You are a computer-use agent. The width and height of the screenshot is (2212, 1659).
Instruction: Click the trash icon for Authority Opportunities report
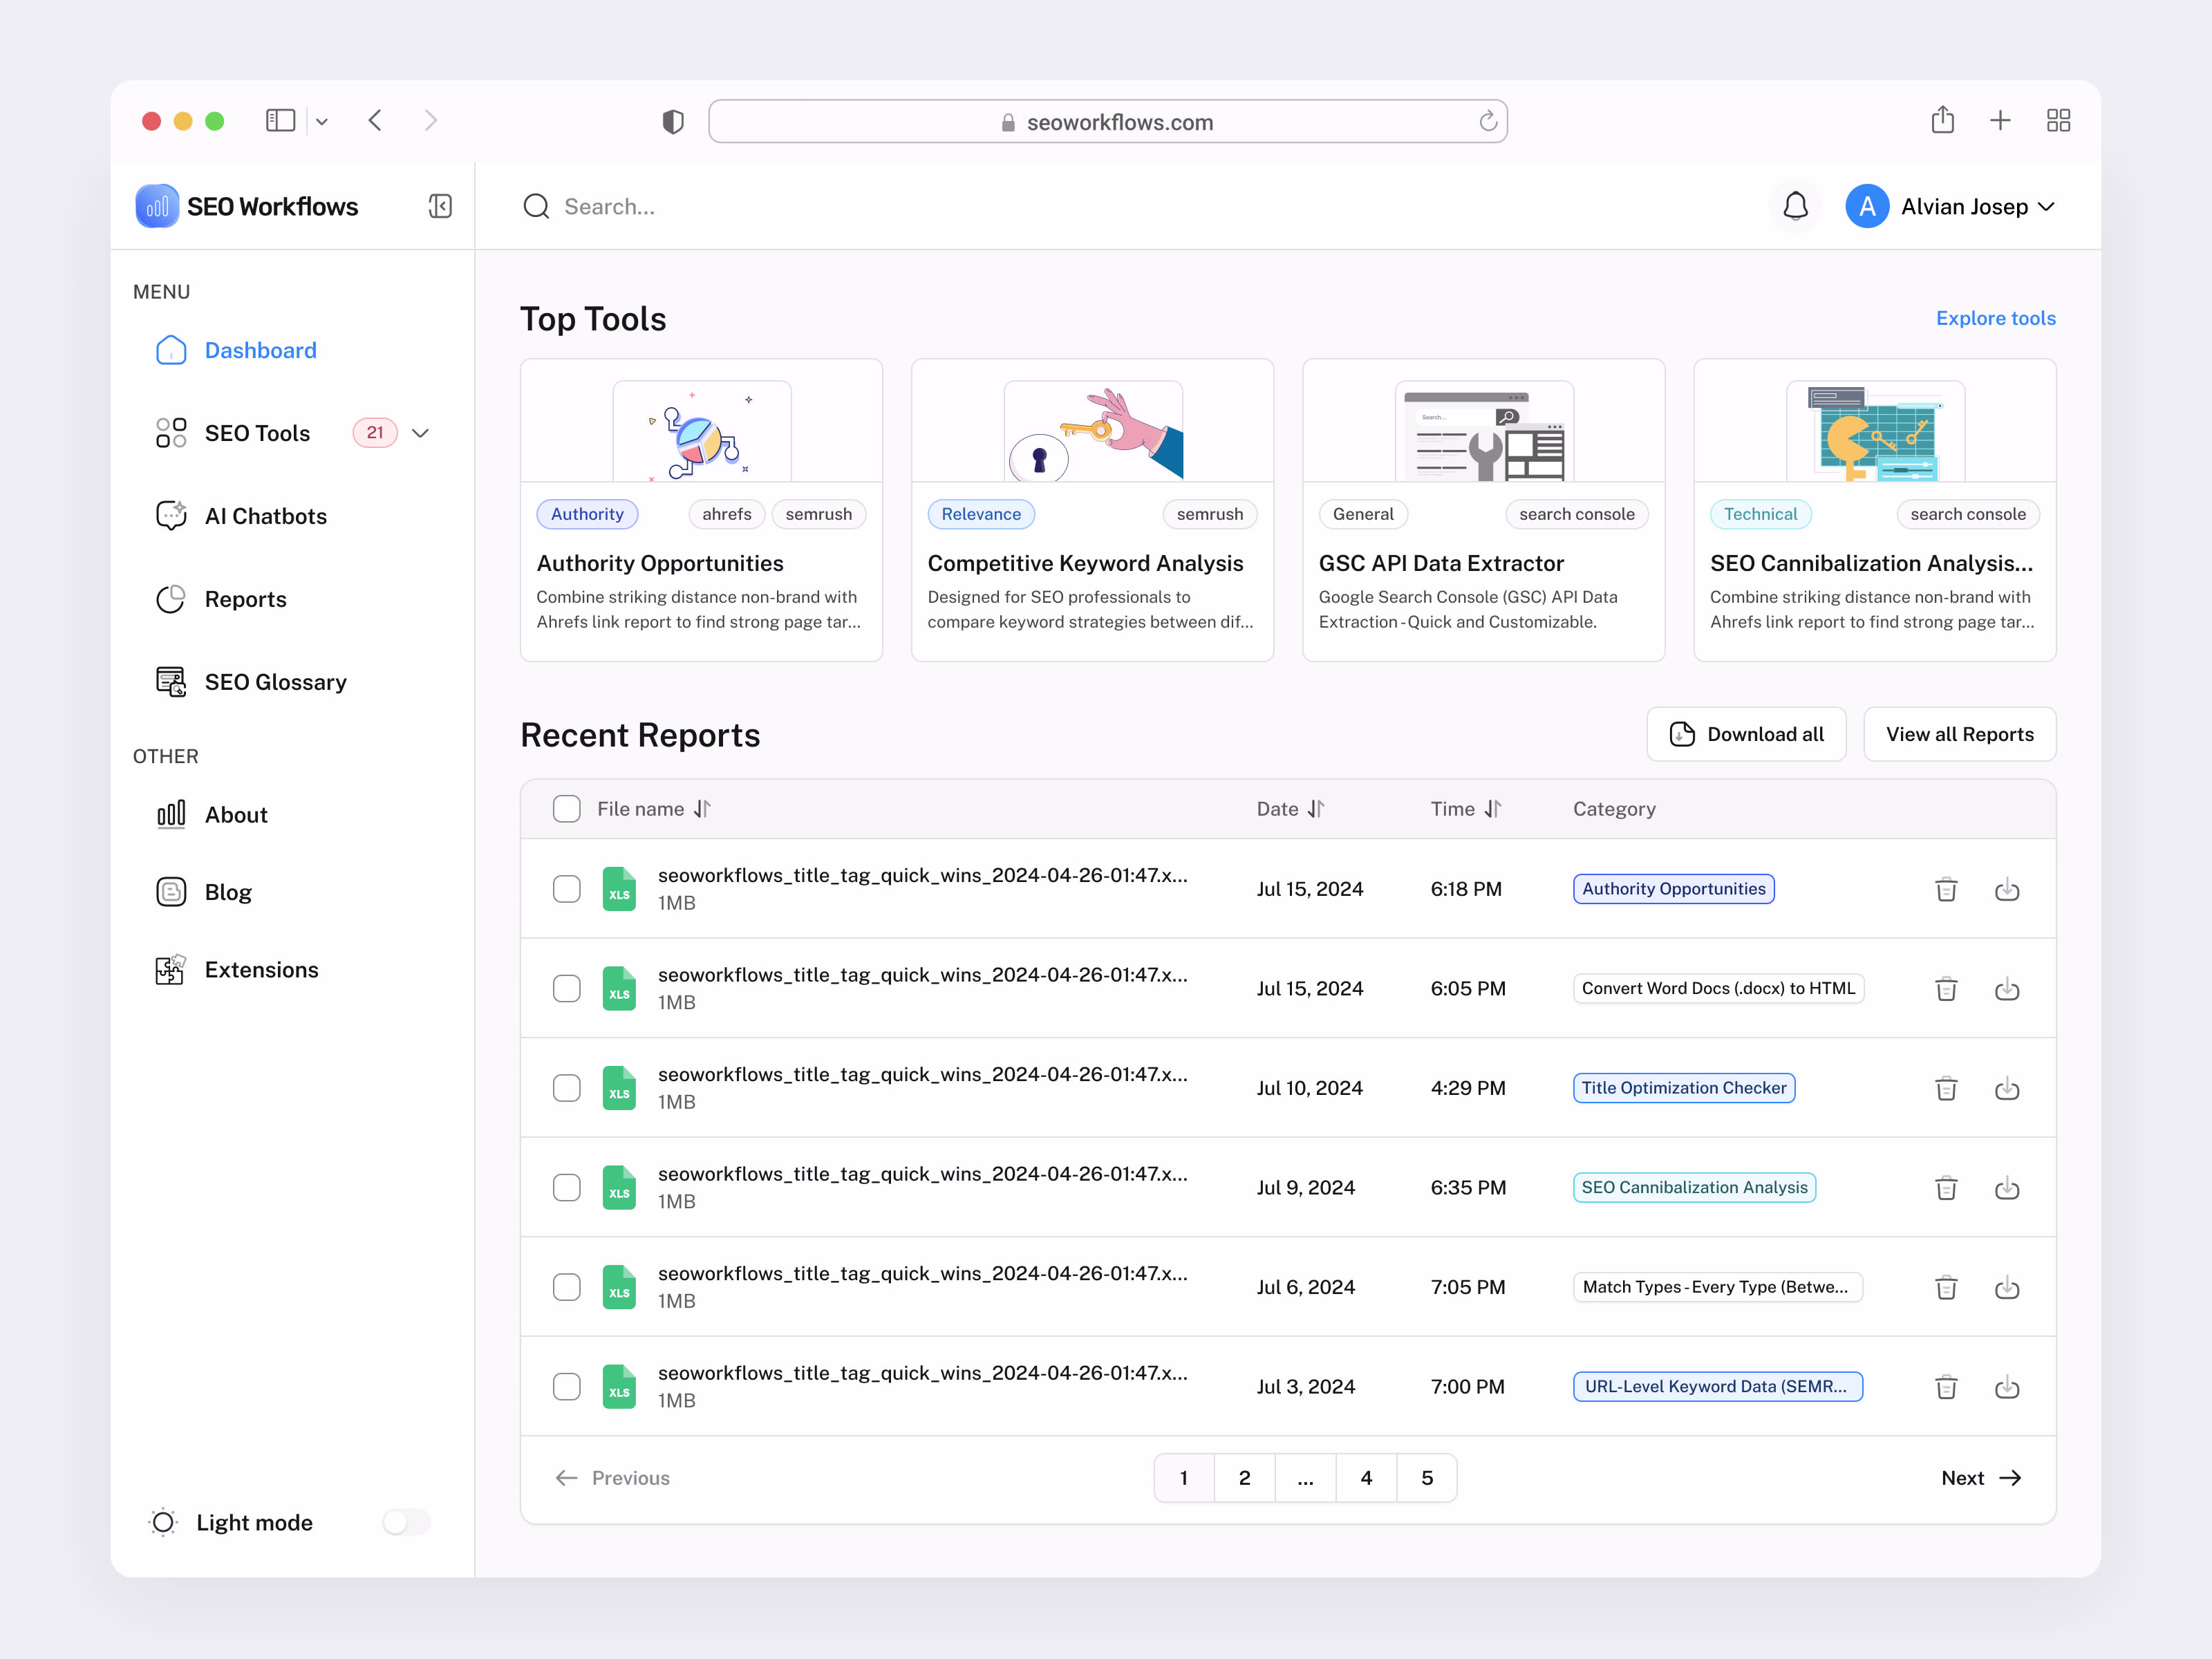point(1945,889)
